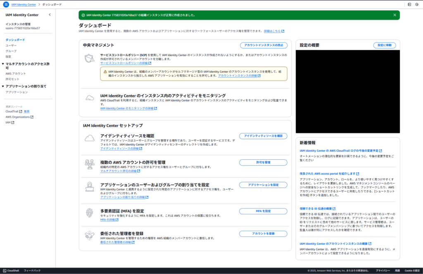
Task: Open アイデンティティソースの詳細 link
Action: point(121,149)
